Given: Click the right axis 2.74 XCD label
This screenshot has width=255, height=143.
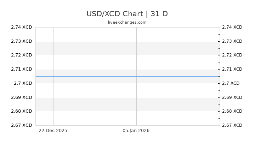Looking at the screenshot, I should pyautogui.click(x=232, y=27).
